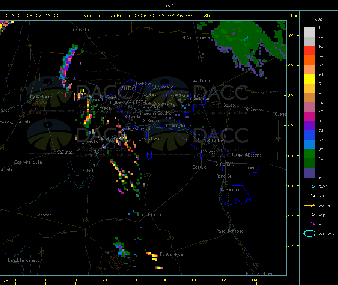Pick the slate 10 dBZ legend swatch
The image size is (338, 285).
[309, 173]
